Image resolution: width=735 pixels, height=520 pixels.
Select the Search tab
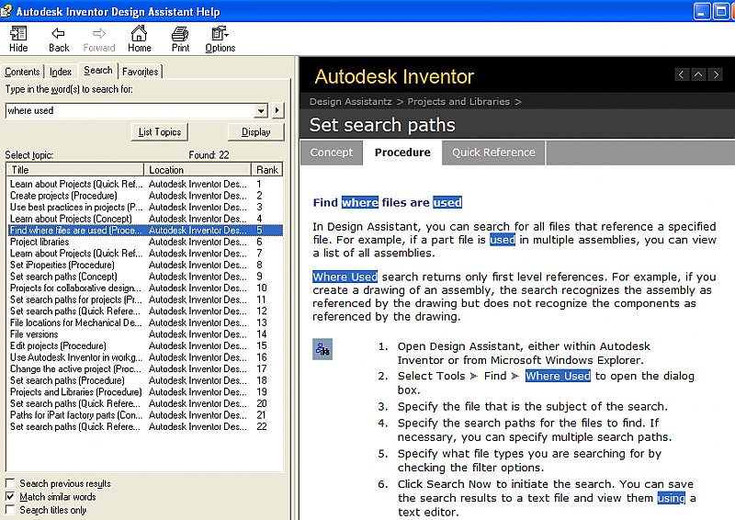click(98, 71)
